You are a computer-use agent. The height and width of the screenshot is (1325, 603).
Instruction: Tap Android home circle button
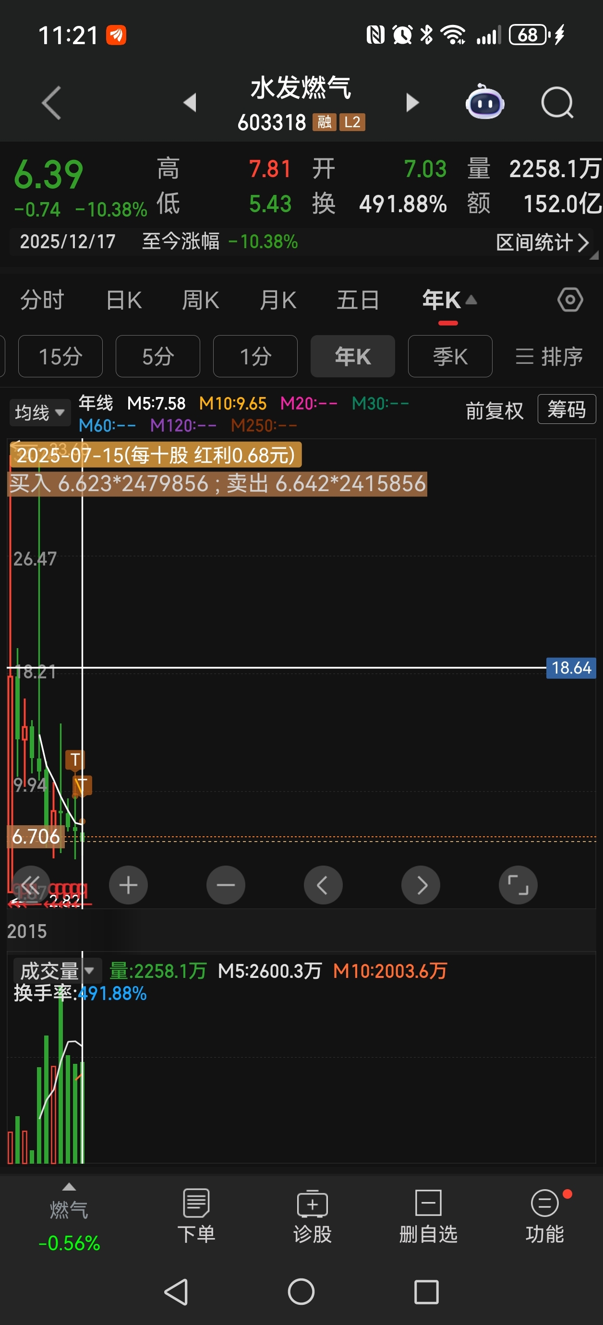point(301,1291)
